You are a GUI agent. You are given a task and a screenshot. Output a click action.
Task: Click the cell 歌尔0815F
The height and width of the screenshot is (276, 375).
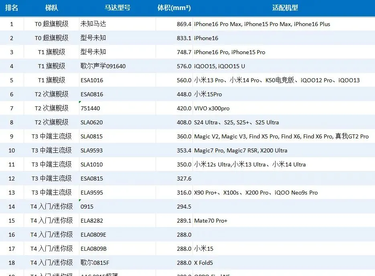(x=95, y=263)
